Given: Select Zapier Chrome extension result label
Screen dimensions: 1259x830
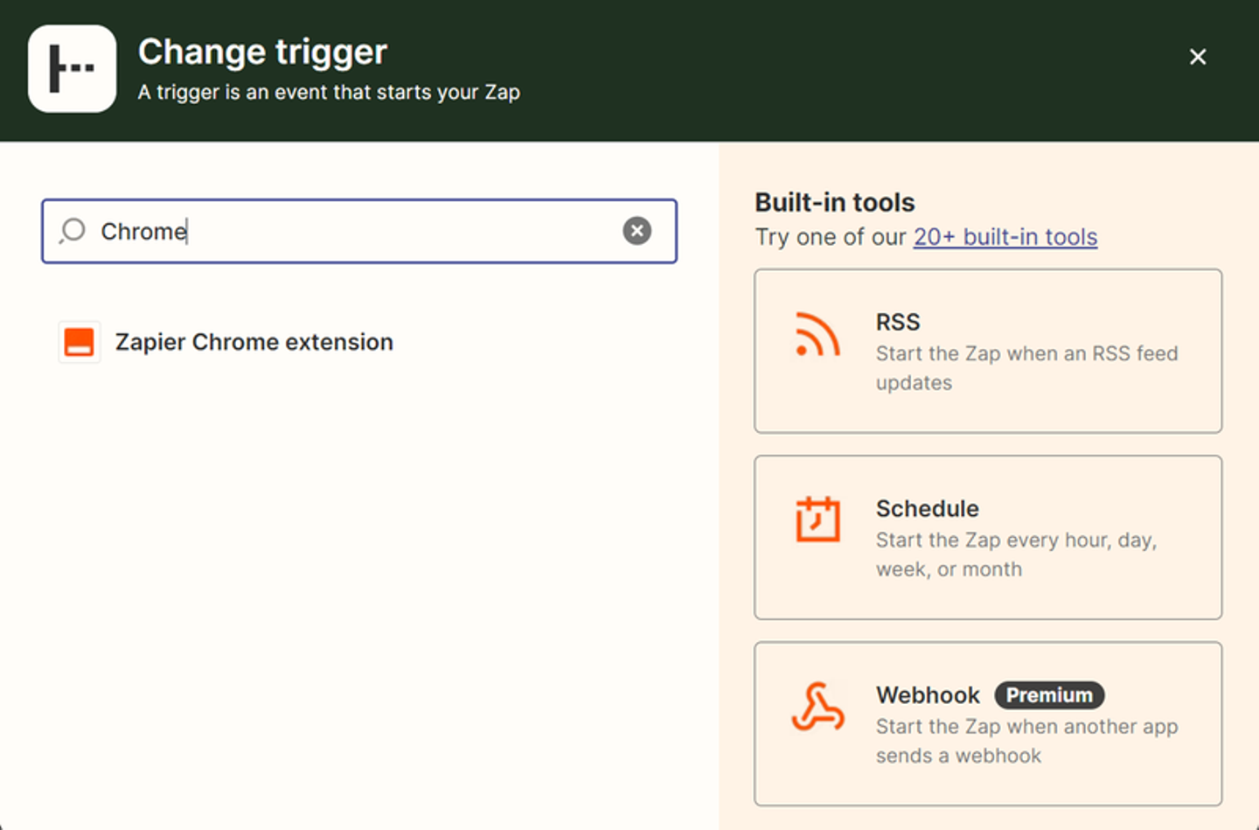Looking at the screenshot, I should 254,342.
